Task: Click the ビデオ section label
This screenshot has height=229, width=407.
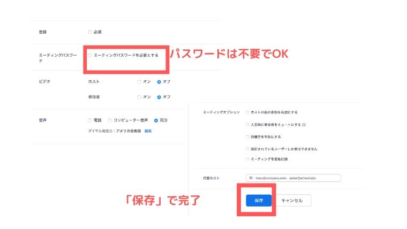Action: pos(44,81)
